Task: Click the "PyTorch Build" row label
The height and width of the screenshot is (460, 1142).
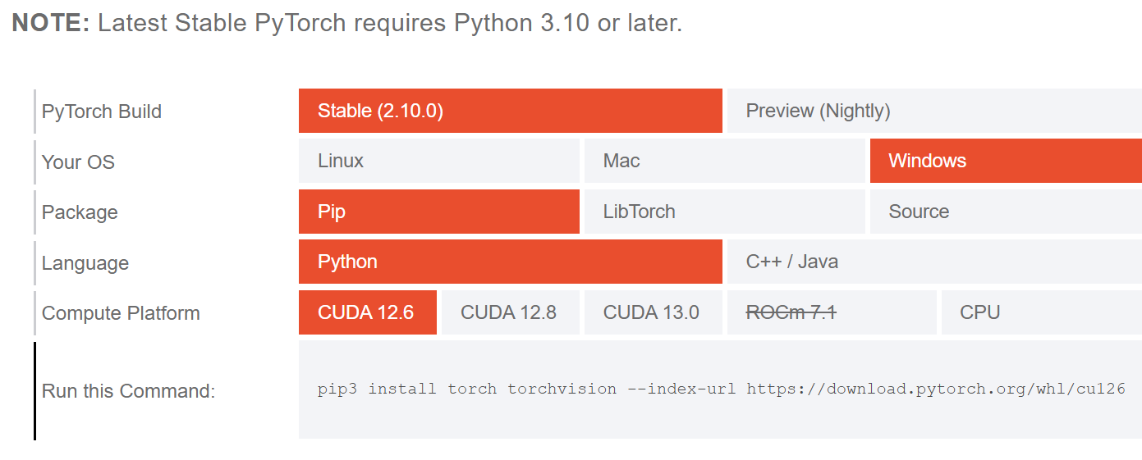Action: 102,112
